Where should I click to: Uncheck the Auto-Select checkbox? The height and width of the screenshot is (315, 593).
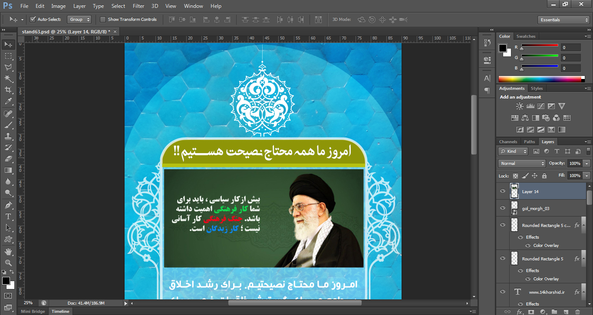(x=33, y=20)
